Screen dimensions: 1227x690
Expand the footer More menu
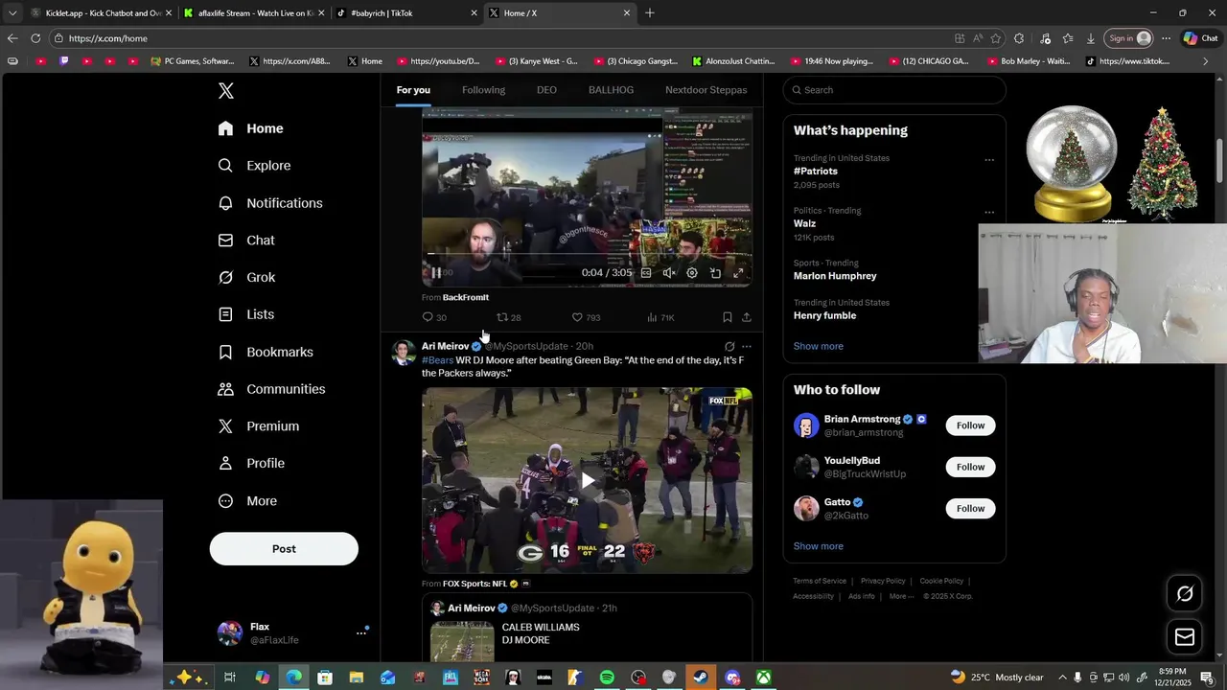tap(901, 596)
